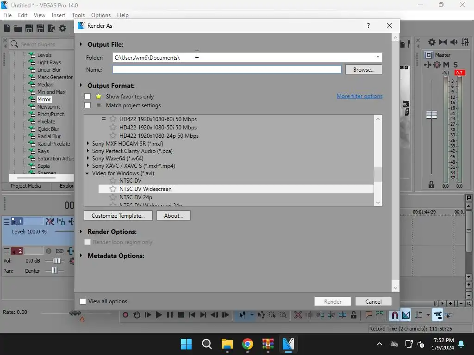Open the Folder path dropdown arrow

(378, 57)
